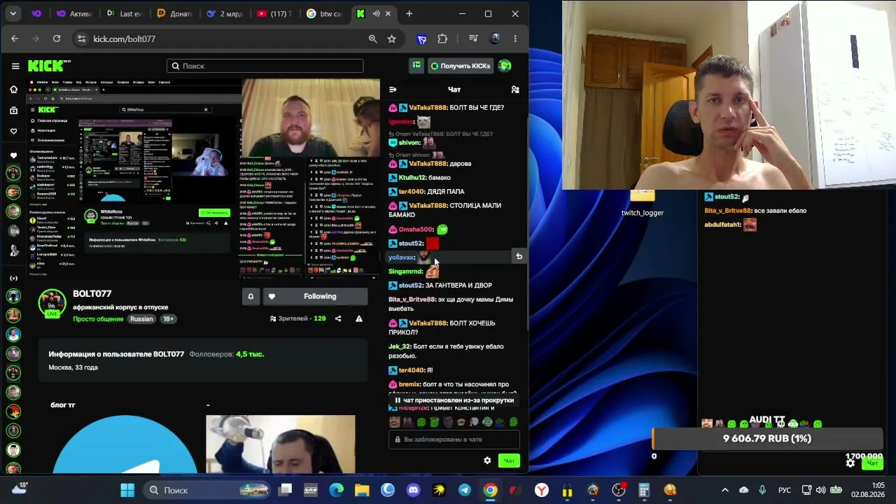
Task: Open the Chrome media control icon
Action: 473,38
